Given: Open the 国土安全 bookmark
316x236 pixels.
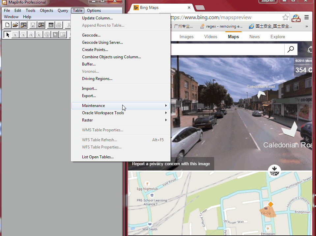Looking at the screenshot, I should (271, 26).
